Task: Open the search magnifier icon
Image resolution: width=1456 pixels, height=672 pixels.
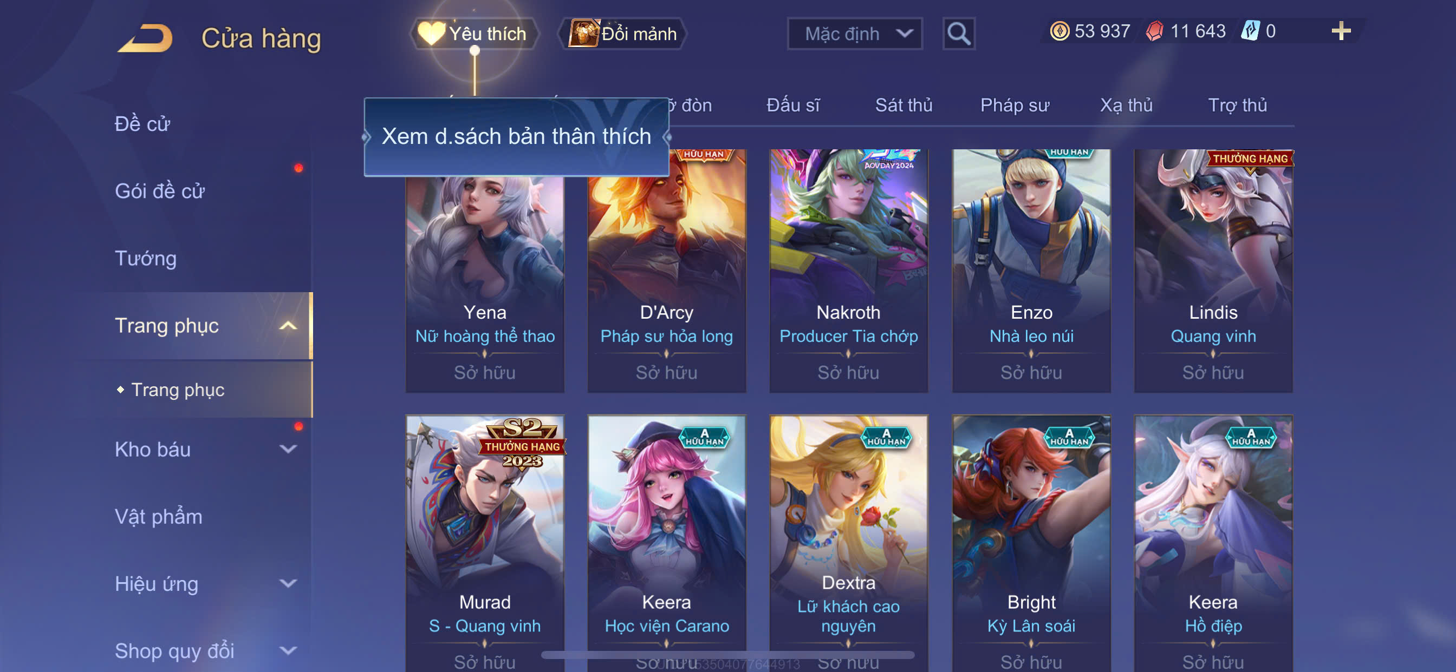Action: click(959, 34)
